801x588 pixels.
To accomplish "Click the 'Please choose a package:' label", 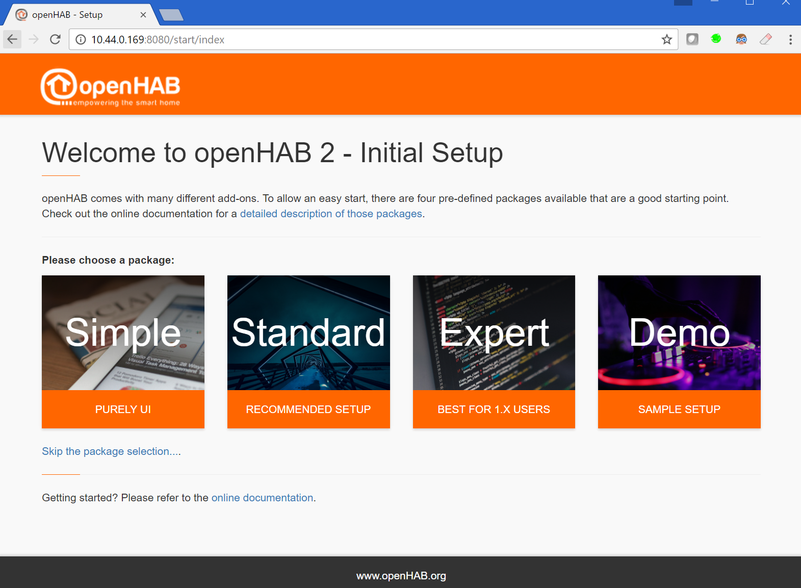I will pos(108,260).
